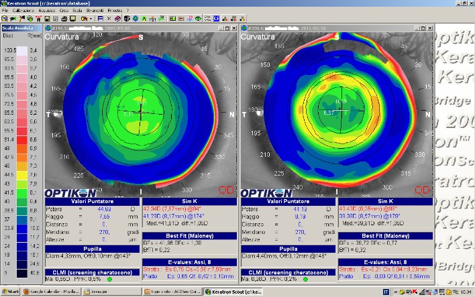Open the small dropdown arrow in the toolbar
The width and height of the screenshot is (475, 297).
pos(91,19)
